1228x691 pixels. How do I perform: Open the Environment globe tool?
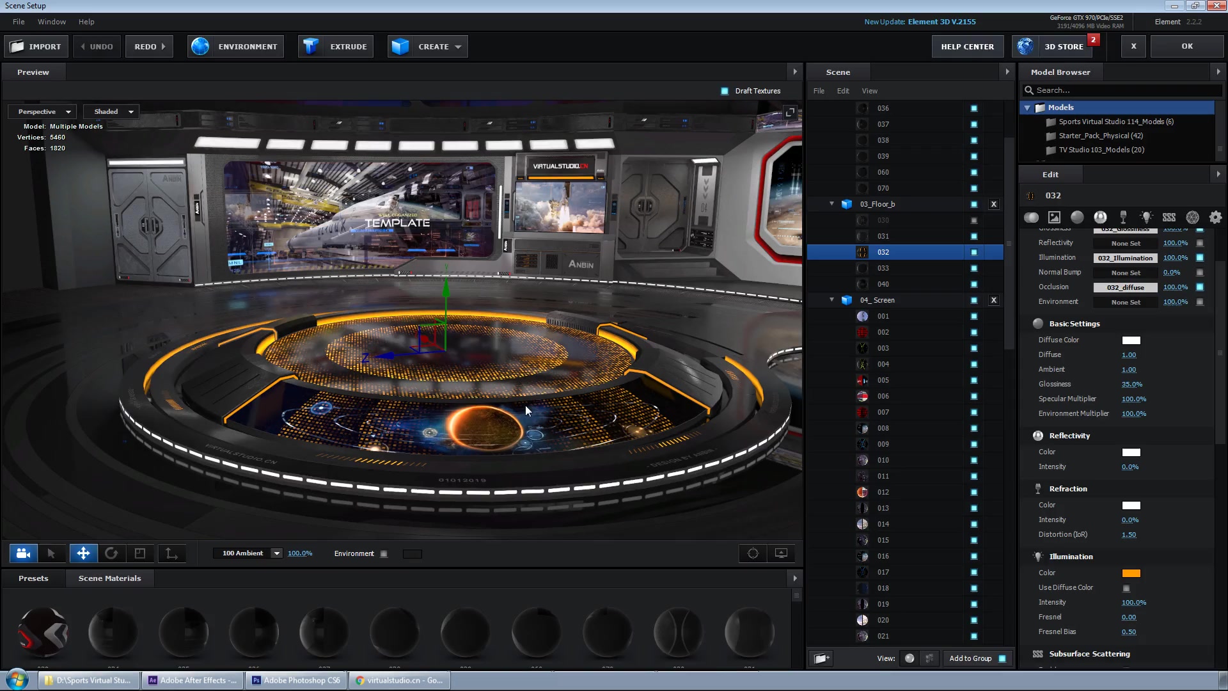tap(200, 47)
